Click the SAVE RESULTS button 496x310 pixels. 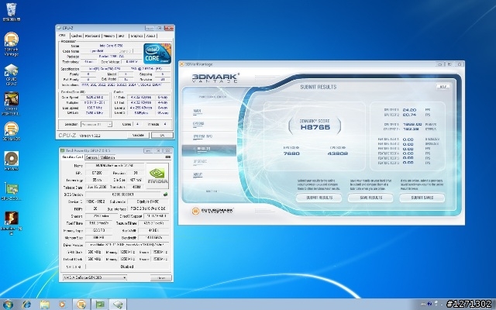[x=370, y=198]
